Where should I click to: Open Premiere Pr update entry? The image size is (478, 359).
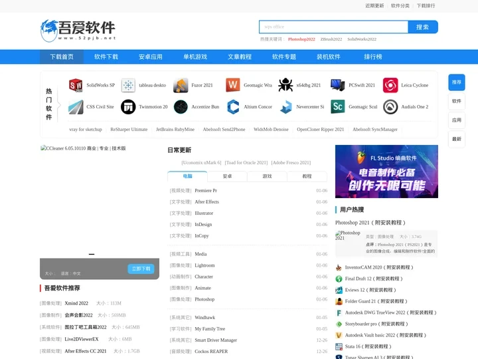[x=206, y=191]
